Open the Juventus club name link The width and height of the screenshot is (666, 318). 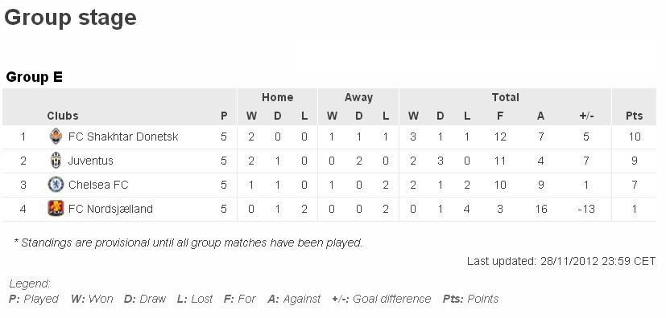tap(90, 161)
